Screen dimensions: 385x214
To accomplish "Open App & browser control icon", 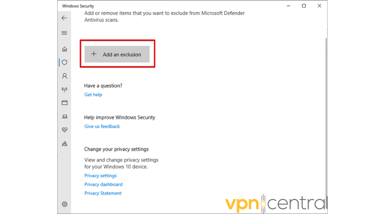I will click(x=65, y=103).
